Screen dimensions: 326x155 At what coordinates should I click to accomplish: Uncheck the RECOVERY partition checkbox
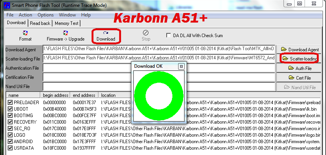coord(10,122)
